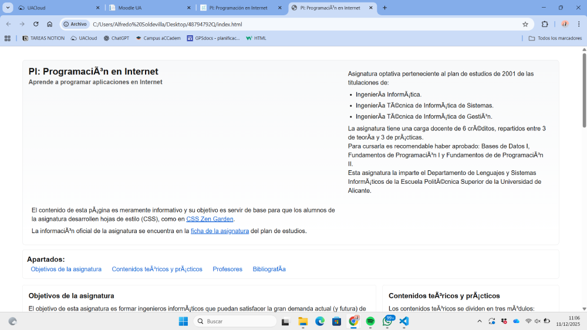This screenshot has height=330, width=587.
Task: Open the new tab plus button
Action: tap(385, 8)
